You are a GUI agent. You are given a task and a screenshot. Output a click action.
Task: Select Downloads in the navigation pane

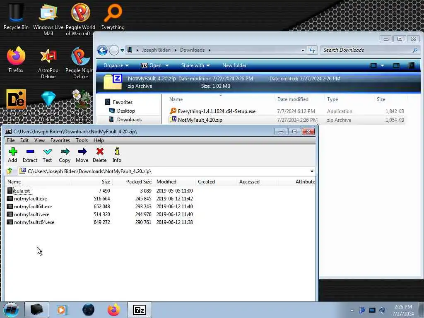tap(129, 120)
